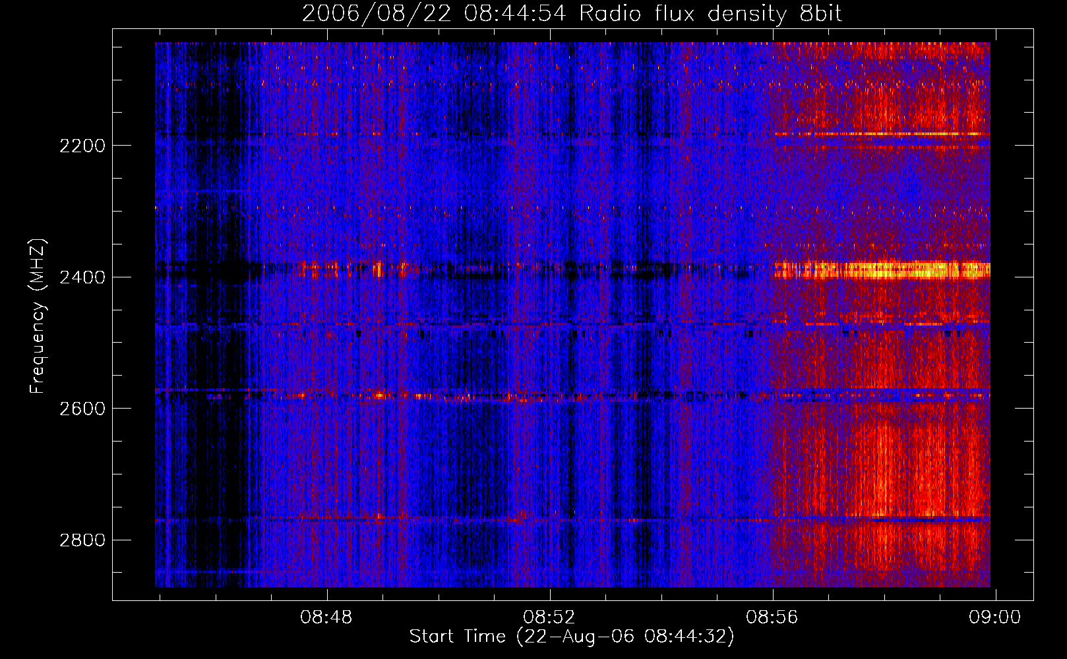
Task: Click the 09:00 time tick label
Action: 994,617
